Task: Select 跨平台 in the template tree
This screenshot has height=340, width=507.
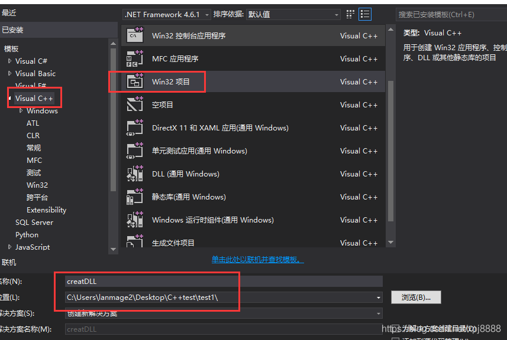Action: pos(37,197)
